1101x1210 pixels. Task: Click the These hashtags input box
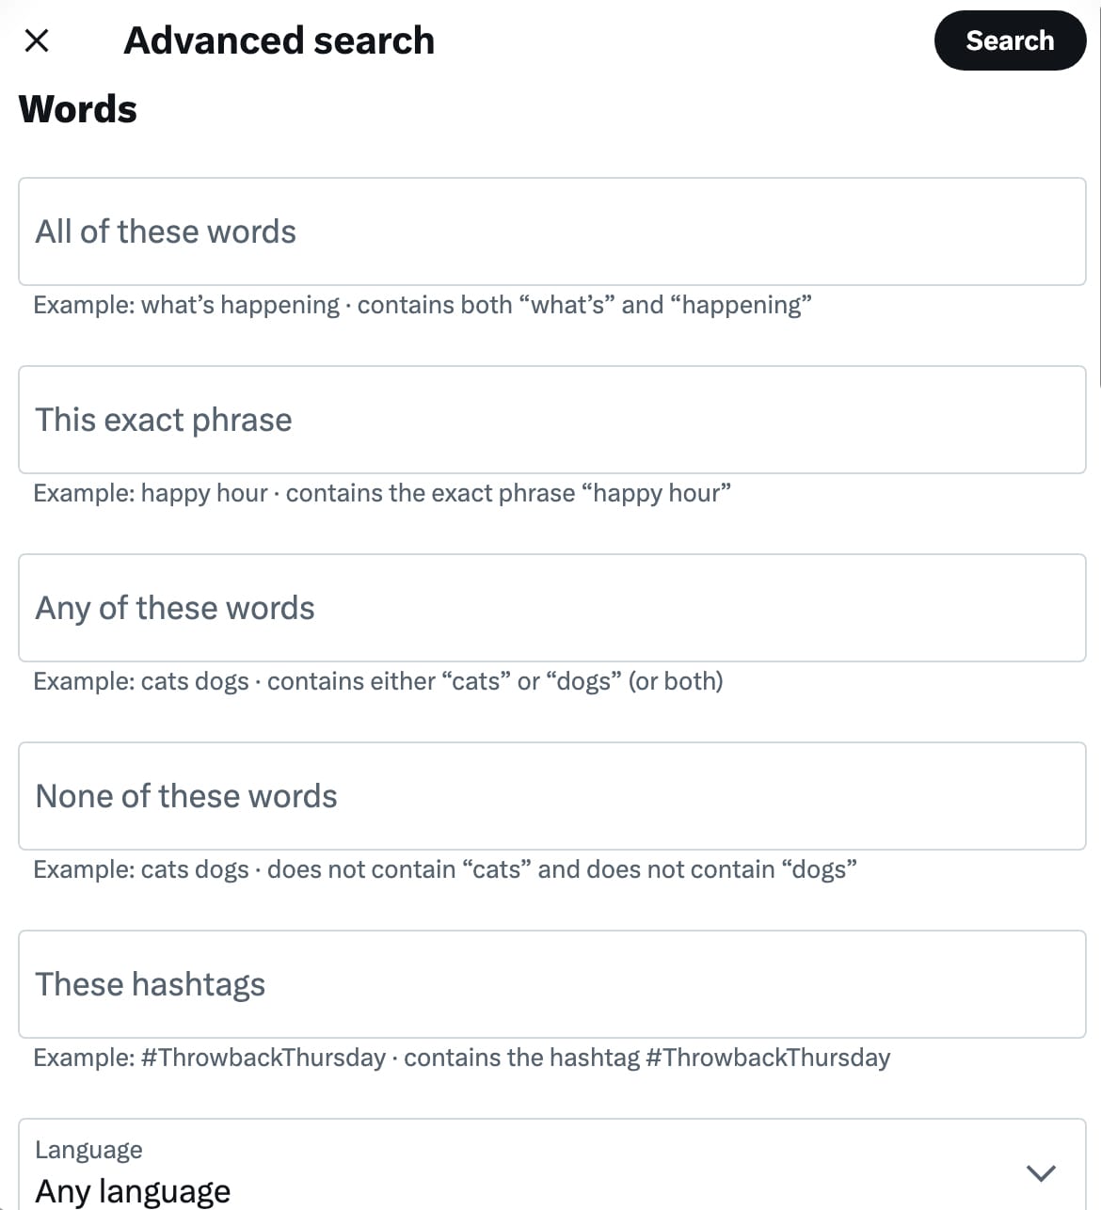[x=550, y=984]
